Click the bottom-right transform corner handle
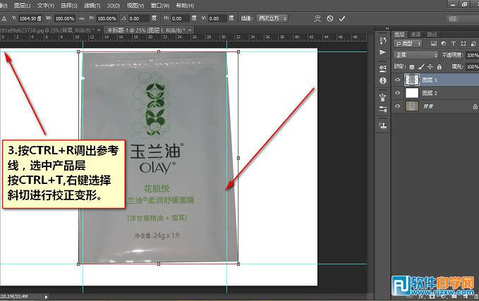Image resolution: width=479 pixels, height=301 pixels. pyautogui.click(x=238, y=264)
